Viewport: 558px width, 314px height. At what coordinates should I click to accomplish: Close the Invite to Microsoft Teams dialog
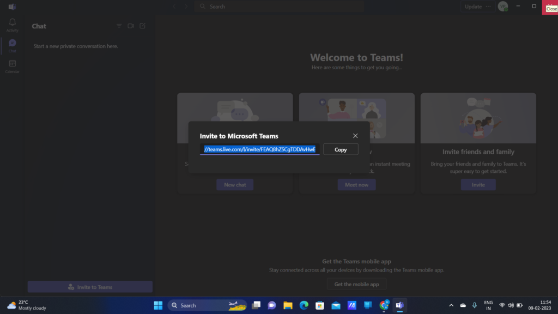coord(355,136)
